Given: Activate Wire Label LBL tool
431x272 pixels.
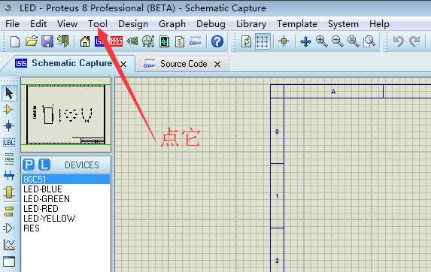Looking at the screenshot, I should pyautogui.click(x=9, y=143).
